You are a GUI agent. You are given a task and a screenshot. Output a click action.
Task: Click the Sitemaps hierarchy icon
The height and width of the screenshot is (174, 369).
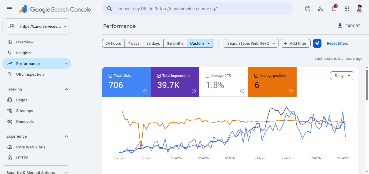10,111
